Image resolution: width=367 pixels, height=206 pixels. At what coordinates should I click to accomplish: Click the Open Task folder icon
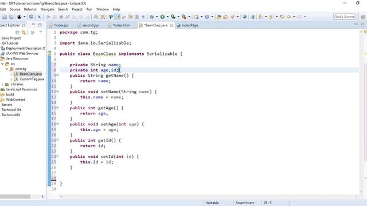click(225, 17)
